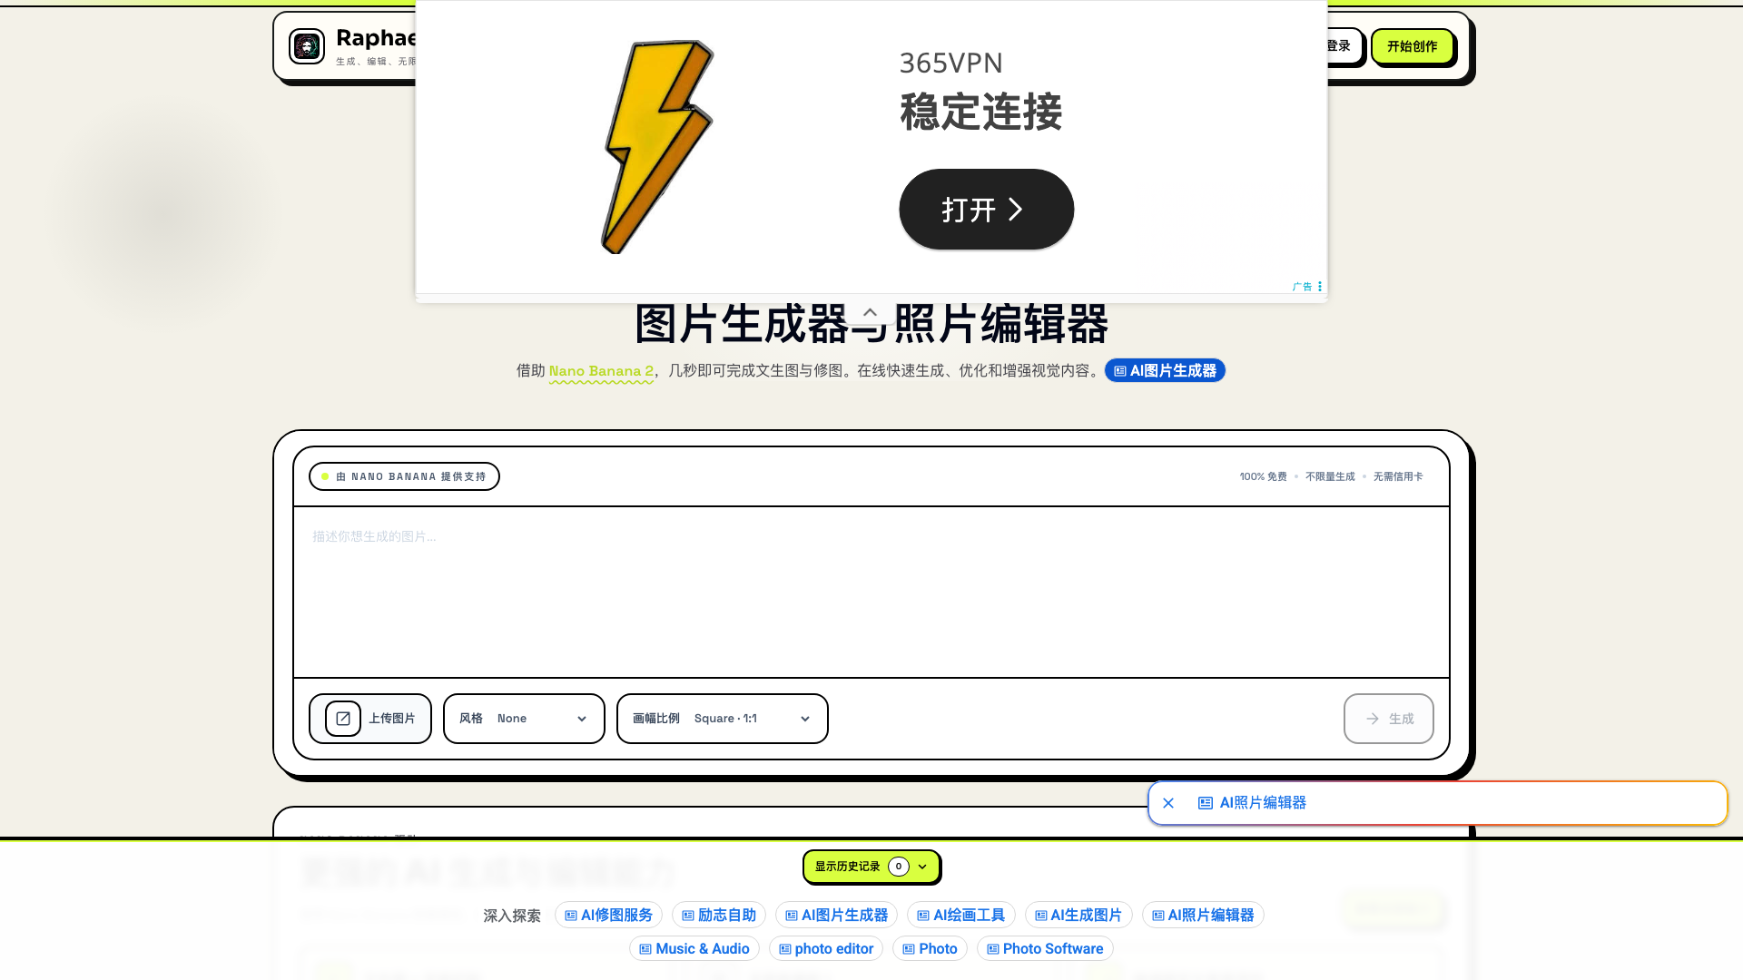Open the 励志自助 explore link
Image resolution: width=1743 pixels, height=980 pixels.
719,916
